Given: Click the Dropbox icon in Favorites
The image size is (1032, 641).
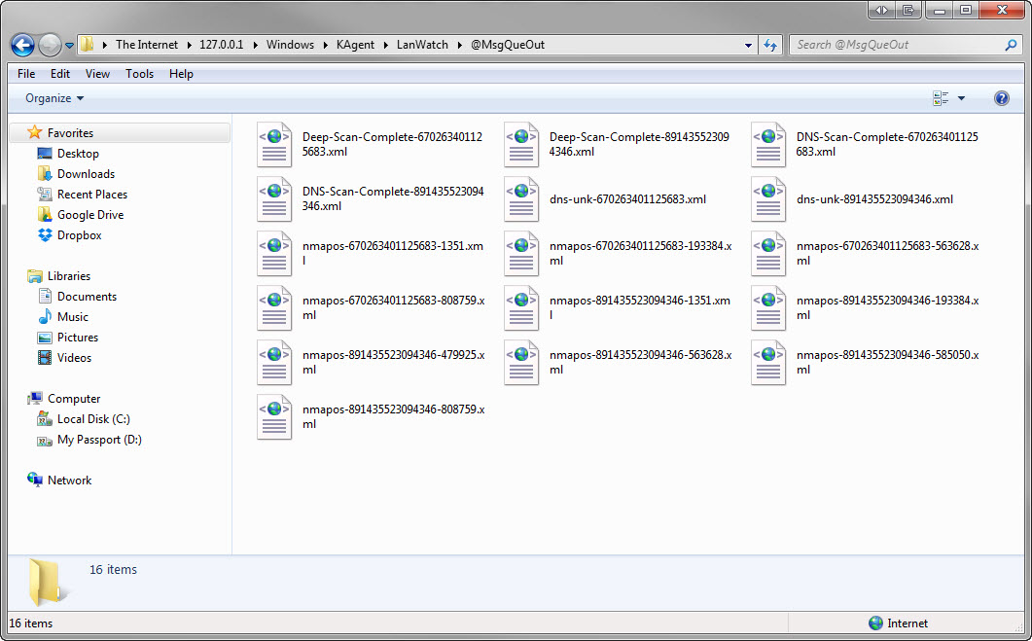Looking at the screenshot, I should tap(45, 235).
